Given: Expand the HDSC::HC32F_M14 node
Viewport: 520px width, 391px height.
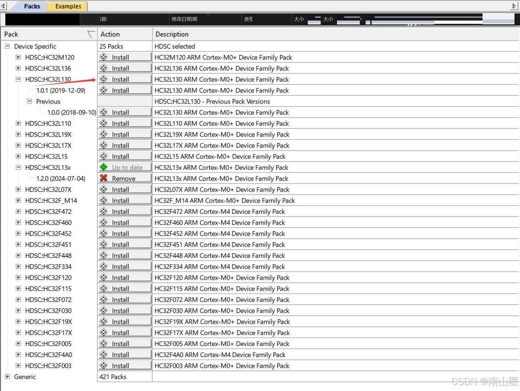Looking at the screenshot, I should (x=18, y=200).
